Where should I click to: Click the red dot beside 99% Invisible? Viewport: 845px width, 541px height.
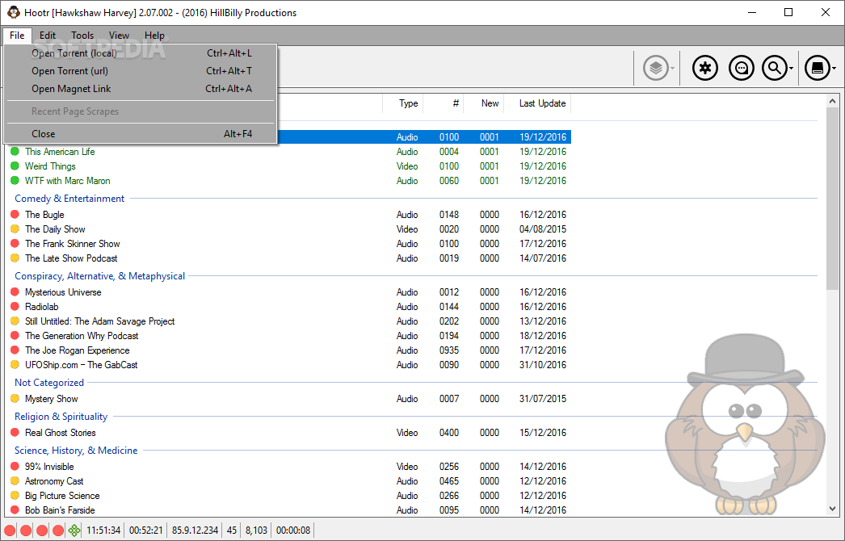pos(15,467)
